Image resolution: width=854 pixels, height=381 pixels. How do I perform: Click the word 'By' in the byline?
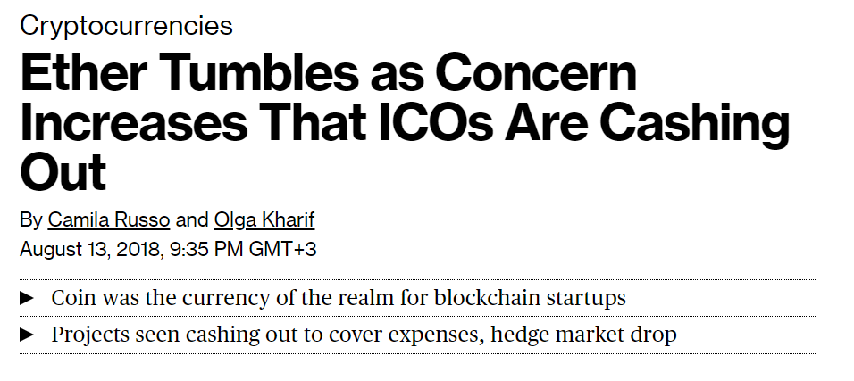point(31,221)
